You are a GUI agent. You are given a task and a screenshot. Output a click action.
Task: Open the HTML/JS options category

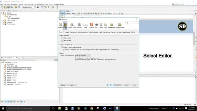coord(91,25)
